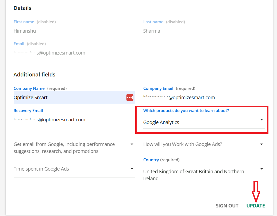Click the password manager icon in Company Name
The width and height of the screenshot is (277, 216).
click(x=130, y=98)
